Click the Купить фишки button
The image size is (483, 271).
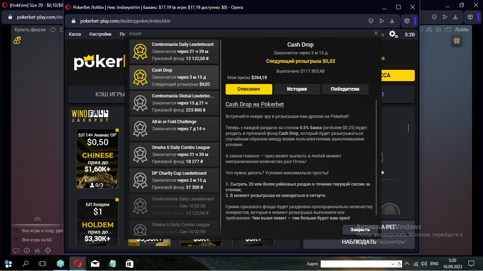tap(30, 30)
